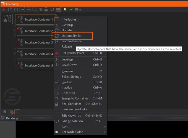Choose Interfacing from the context menu
The width and height of the screenshot is (188, 138).
pos(80,20)
